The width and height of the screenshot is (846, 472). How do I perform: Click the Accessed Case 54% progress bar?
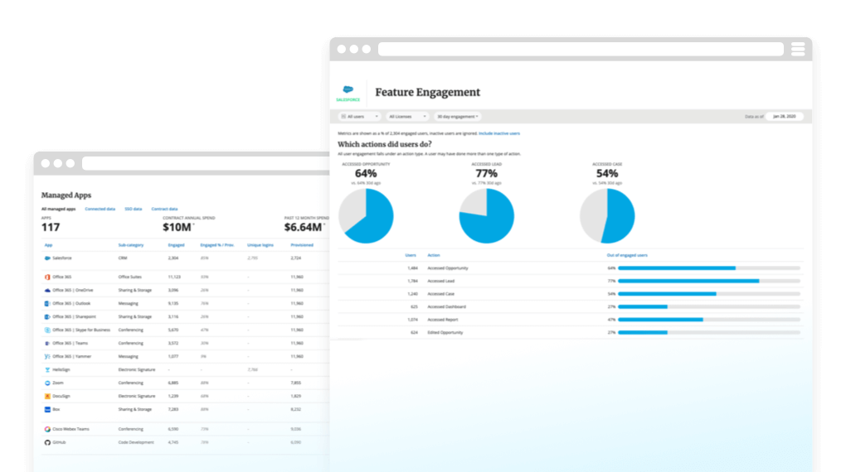[x=709, y=294]
